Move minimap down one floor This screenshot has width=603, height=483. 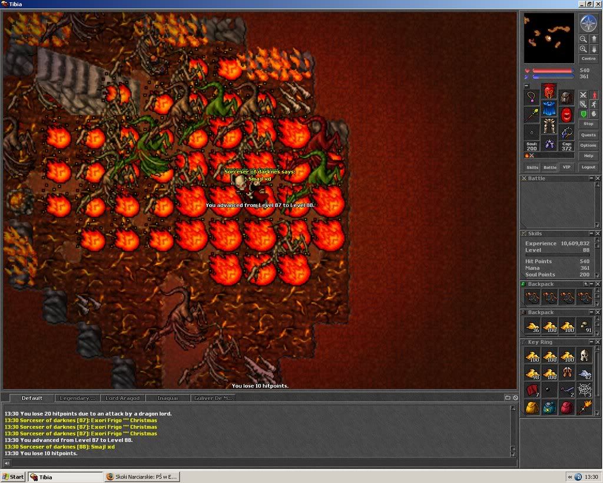click(x=594, y=49)
